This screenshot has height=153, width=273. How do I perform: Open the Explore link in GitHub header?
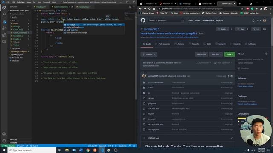click(x=219, y=20)
